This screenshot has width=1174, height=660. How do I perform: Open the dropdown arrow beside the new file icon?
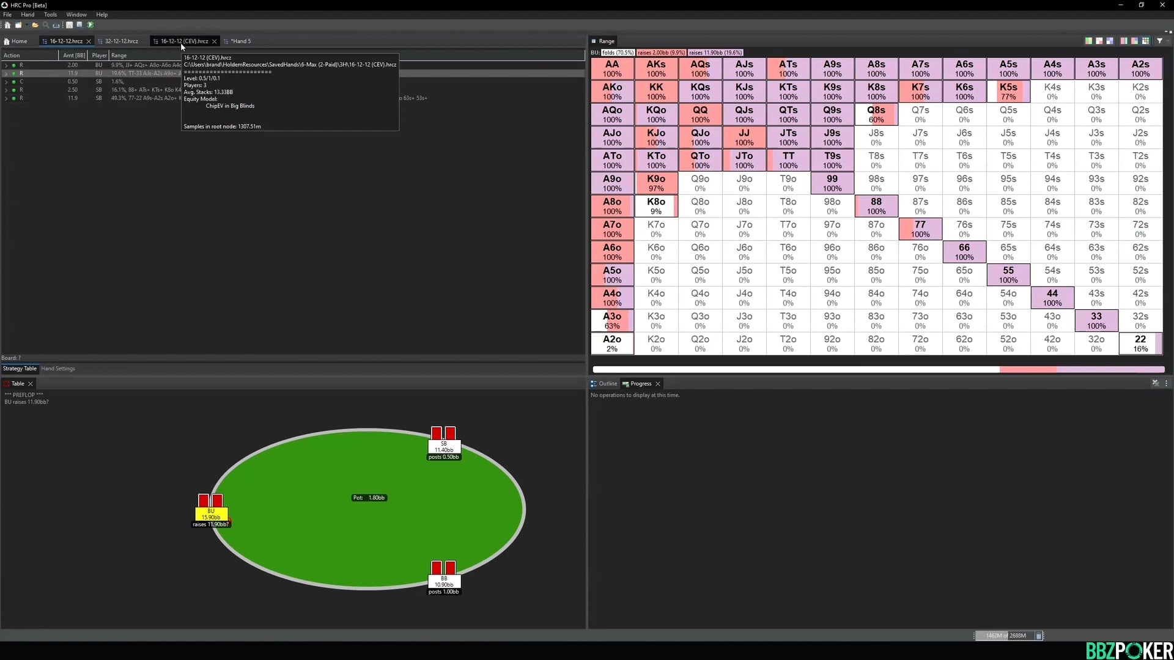[x=26, y=25]
